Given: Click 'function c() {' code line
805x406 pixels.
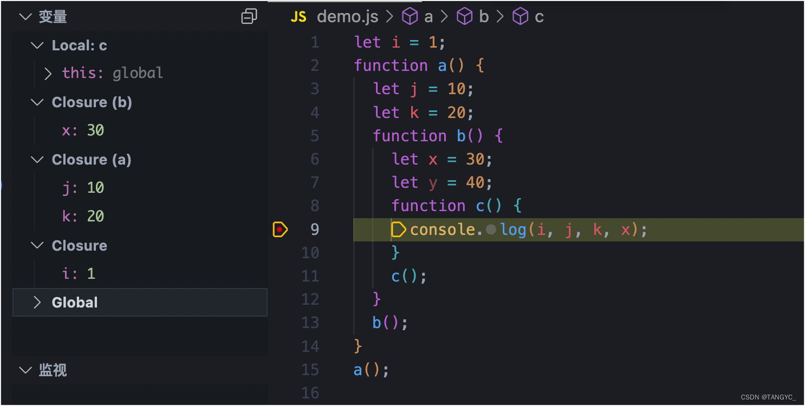Looking at the screenshot, I should [x=457, y=206].
